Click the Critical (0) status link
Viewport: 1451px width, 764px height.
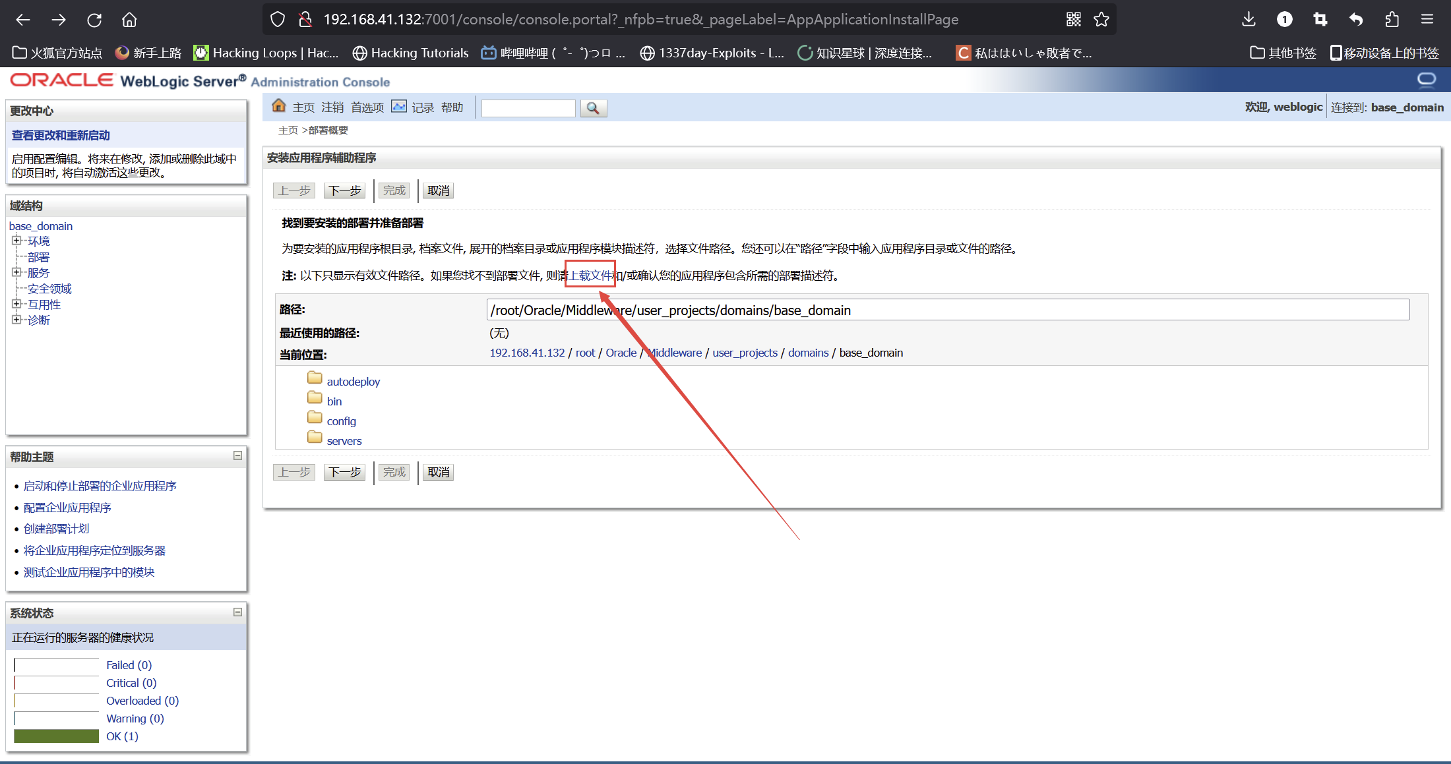coord(131,683)
